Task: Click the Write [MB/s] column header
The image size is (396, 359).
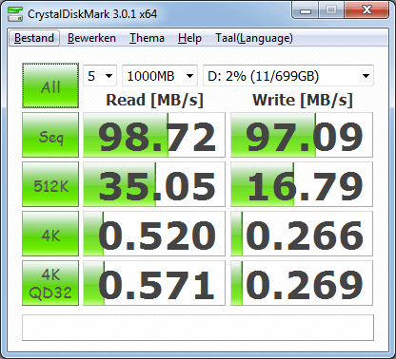Action: (x=303, y=100)
